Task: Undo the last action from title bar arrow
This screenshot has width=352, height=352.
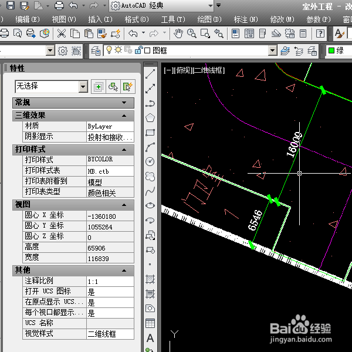Action: tap(73, 5)
